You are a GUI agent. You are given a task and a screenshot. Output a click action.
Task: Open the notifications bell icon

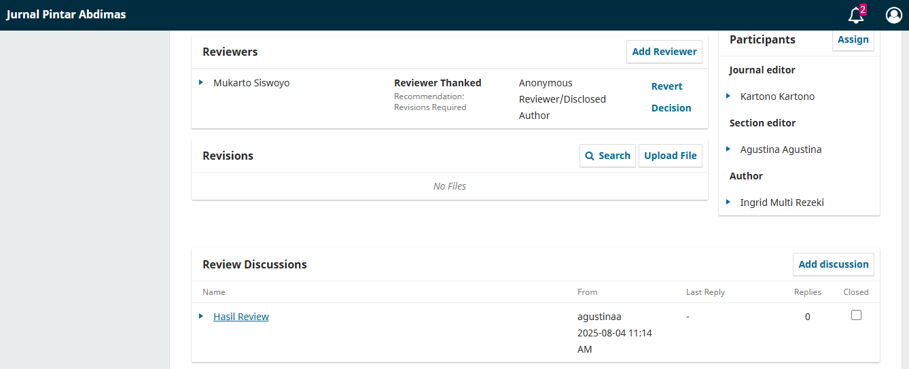(x=855, y=16)
